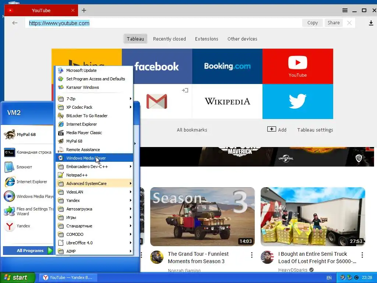Open Nonzah Gaming channel avatar

pos(157,257)
